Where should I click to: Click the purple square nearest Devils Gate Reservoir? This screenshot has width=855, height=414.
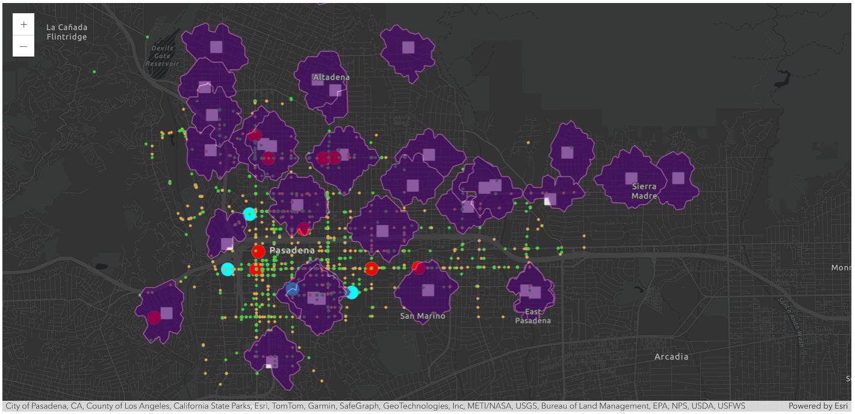216,47
